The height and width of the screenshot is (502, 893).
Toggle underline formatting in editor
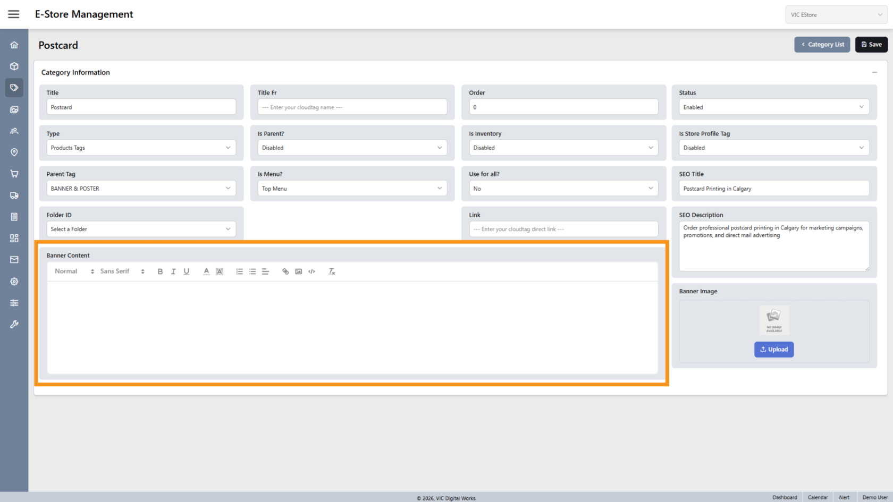pos(187,271)
